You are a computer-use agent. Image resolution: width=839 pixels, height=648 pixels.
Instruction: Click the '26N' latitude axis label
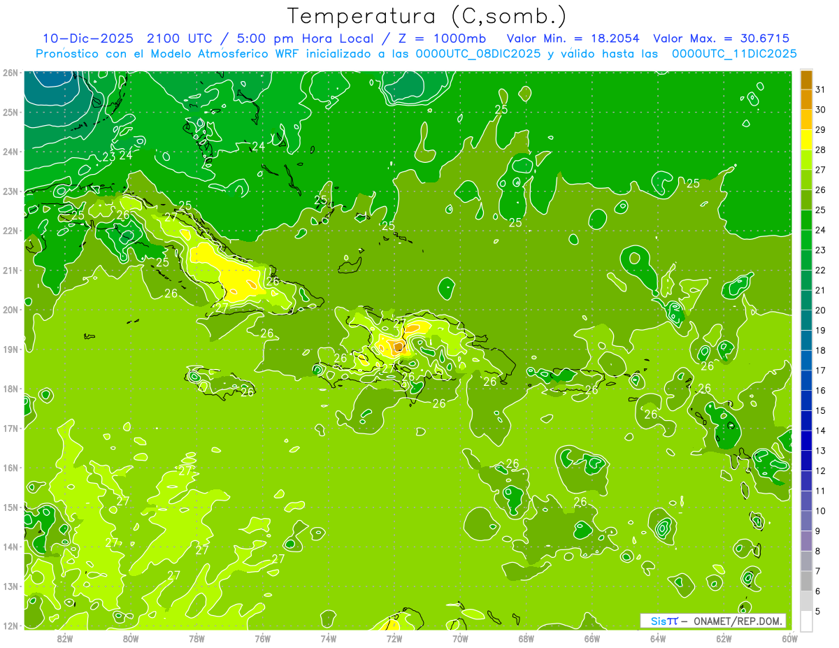pos(10,73)
